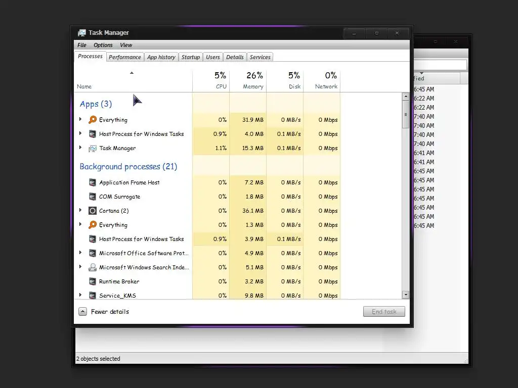Viewport: 518px width, 388px height.
Task: Click the Everything app magnifier icon under Apps
Action: 93,119
